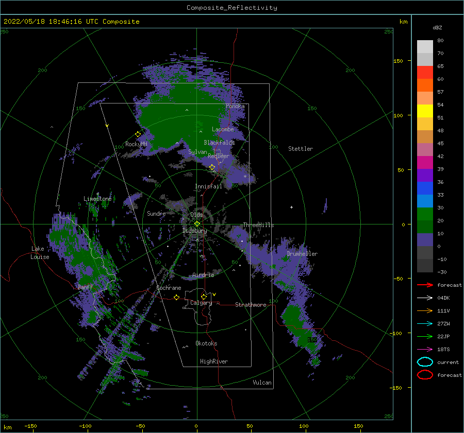Screen dimensions: 464x433
Task: Click the HighRiver label
Action: [214, 361]
